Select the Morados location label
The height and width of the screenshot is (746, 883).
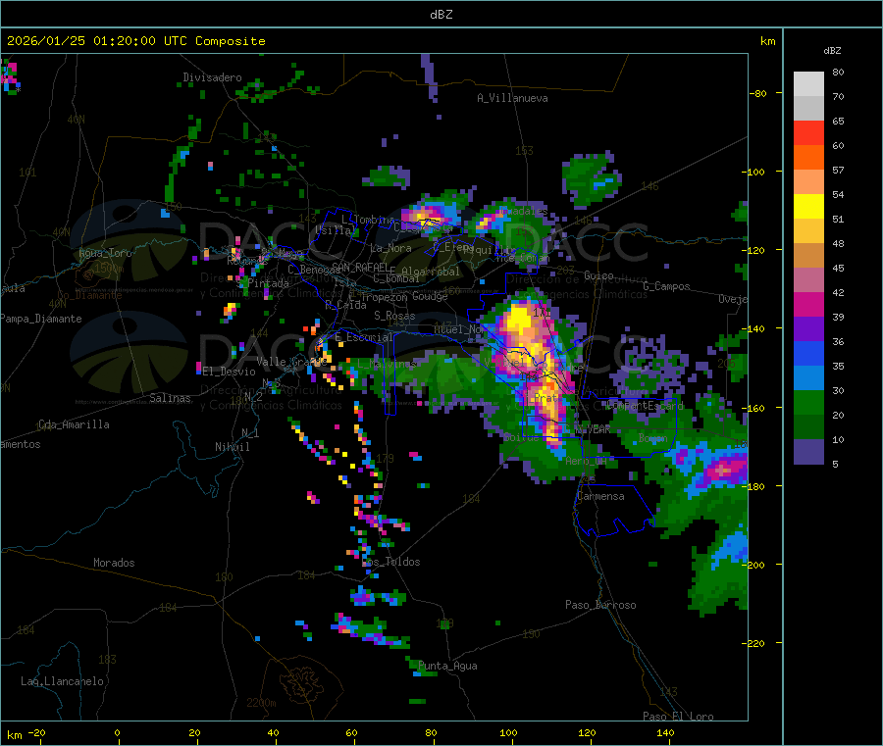[114, 563]
